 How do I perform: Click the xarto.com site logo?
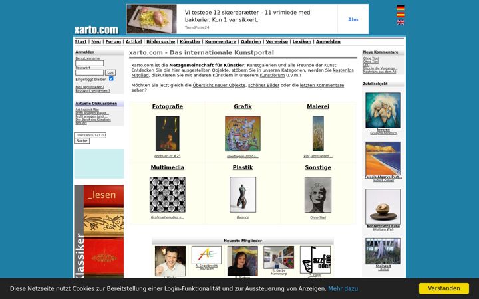pos(96,30)
